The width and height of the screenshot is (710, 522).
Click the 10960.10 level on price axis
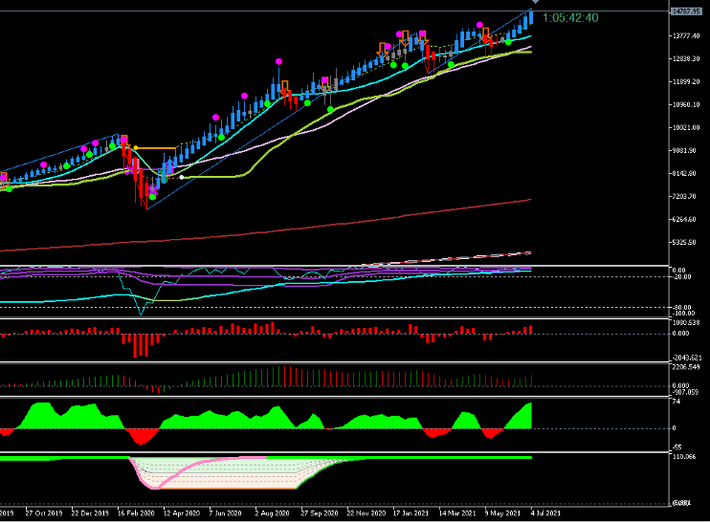click(686, 105)
